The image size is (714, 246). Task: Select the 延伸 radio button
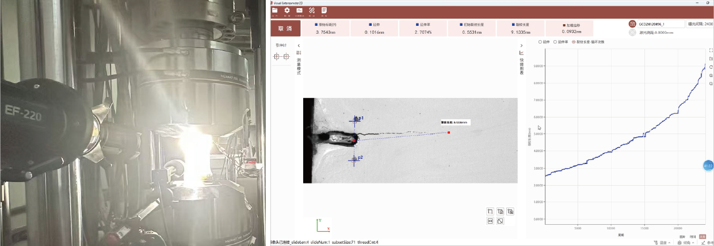[544, 42]
